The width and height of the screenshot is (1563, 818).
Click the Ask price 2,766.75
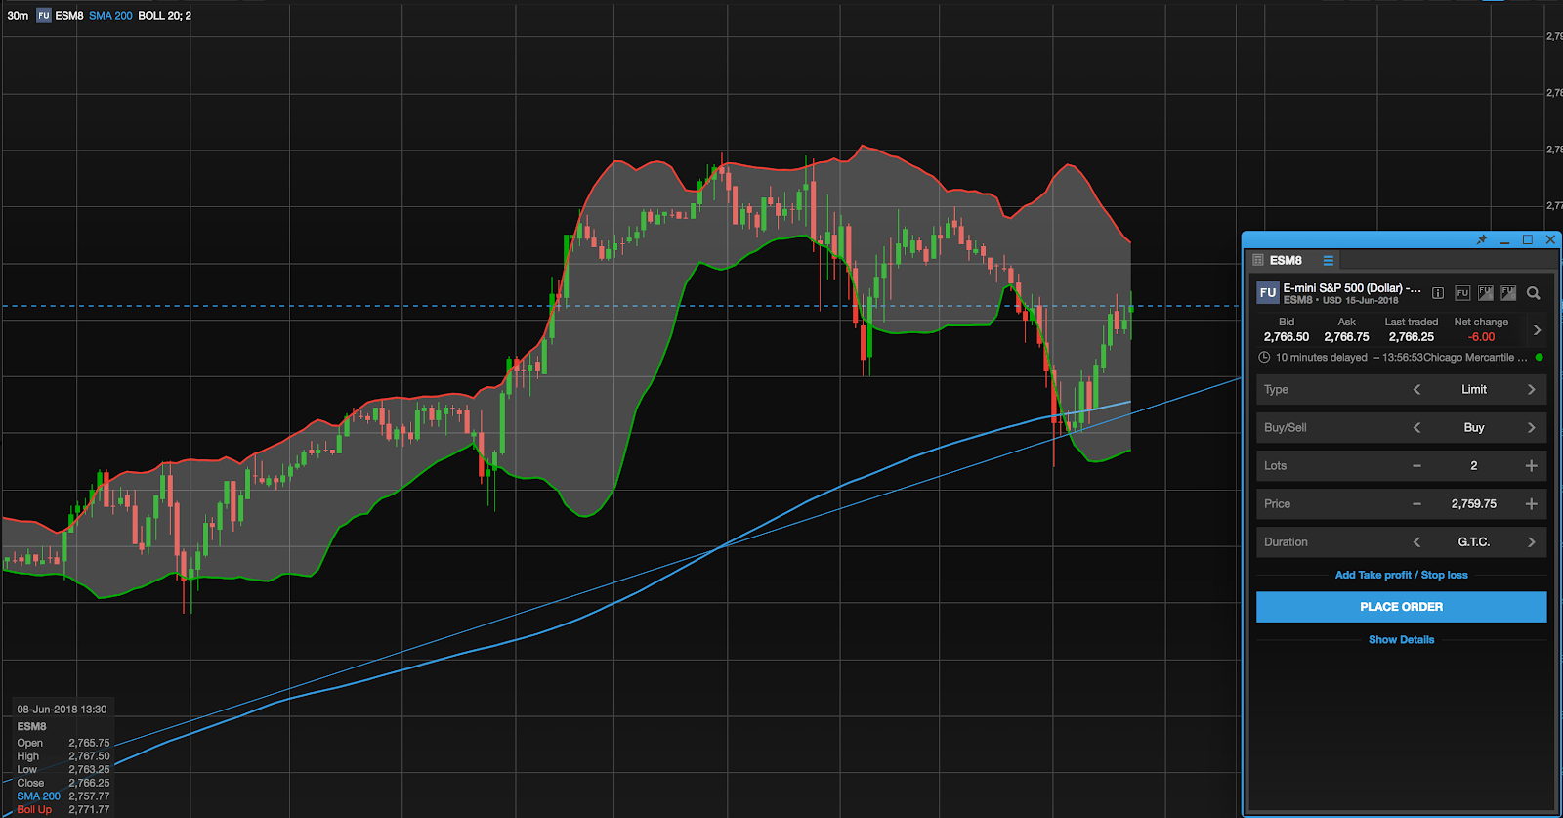tap(1346, 337)
